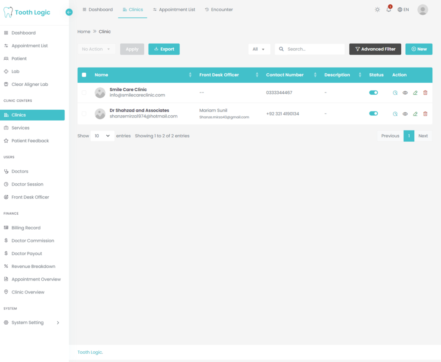
Task: Change entries per page dropdown showing 10
Action: (102, 136)
